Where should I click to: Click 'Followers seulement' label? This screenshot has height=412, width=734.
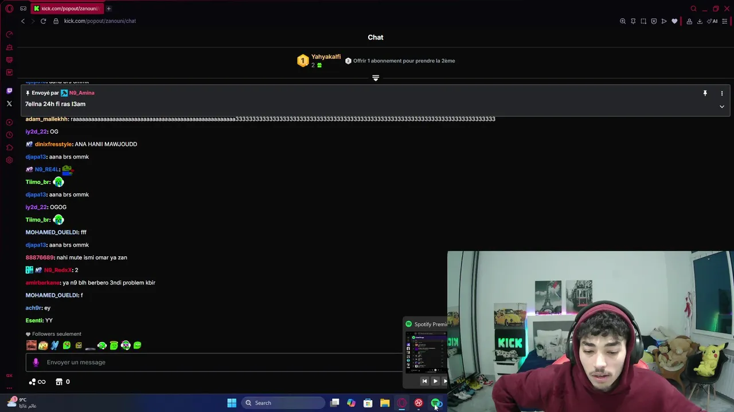coord(57,334)
